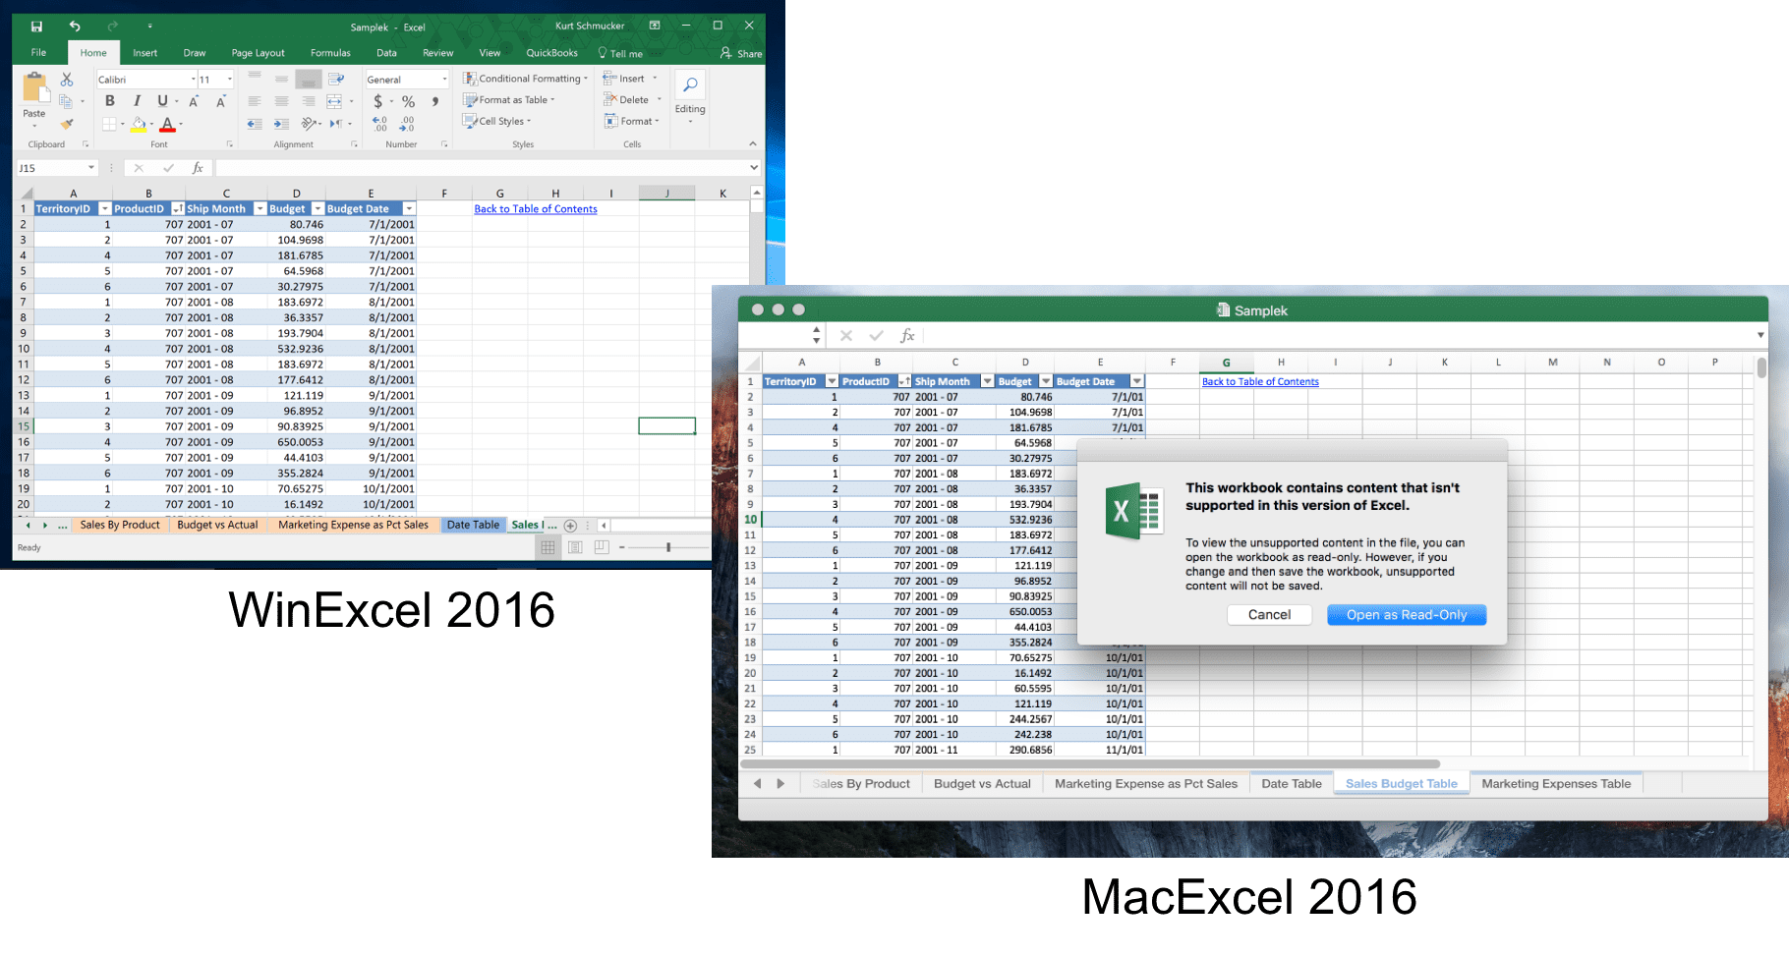
Task: Click the Share icon in WinExcel
Action: (x=741, y=53)
